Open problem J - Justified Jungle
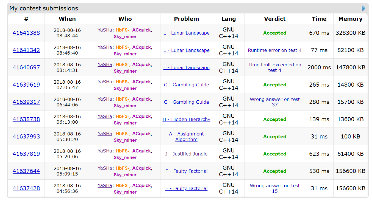Screen dimensions: 372x201 pyautogui.click(x=186, y=154)
